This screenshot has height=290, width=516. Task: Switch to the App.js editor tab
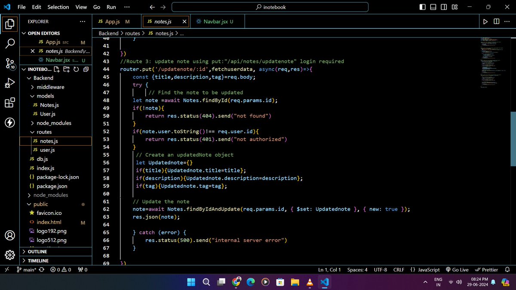(x=117, y=21)
